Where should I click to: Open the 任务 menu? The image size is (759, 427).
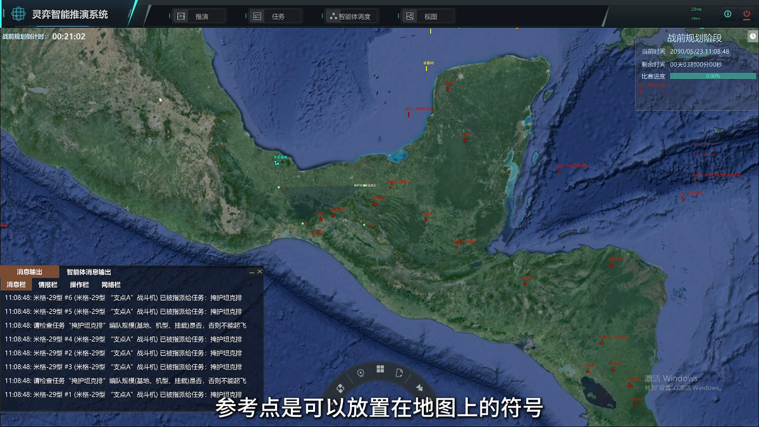click(x=276, y=16)
